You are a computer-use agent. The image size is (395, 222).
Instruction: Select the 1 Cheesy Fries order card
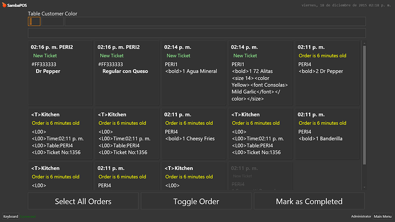click(x=193, y=134)
